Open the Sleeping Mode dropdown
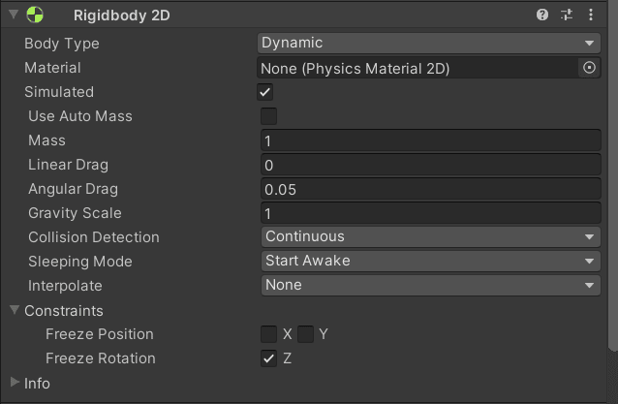618x404 pixels. pos(431,261)
